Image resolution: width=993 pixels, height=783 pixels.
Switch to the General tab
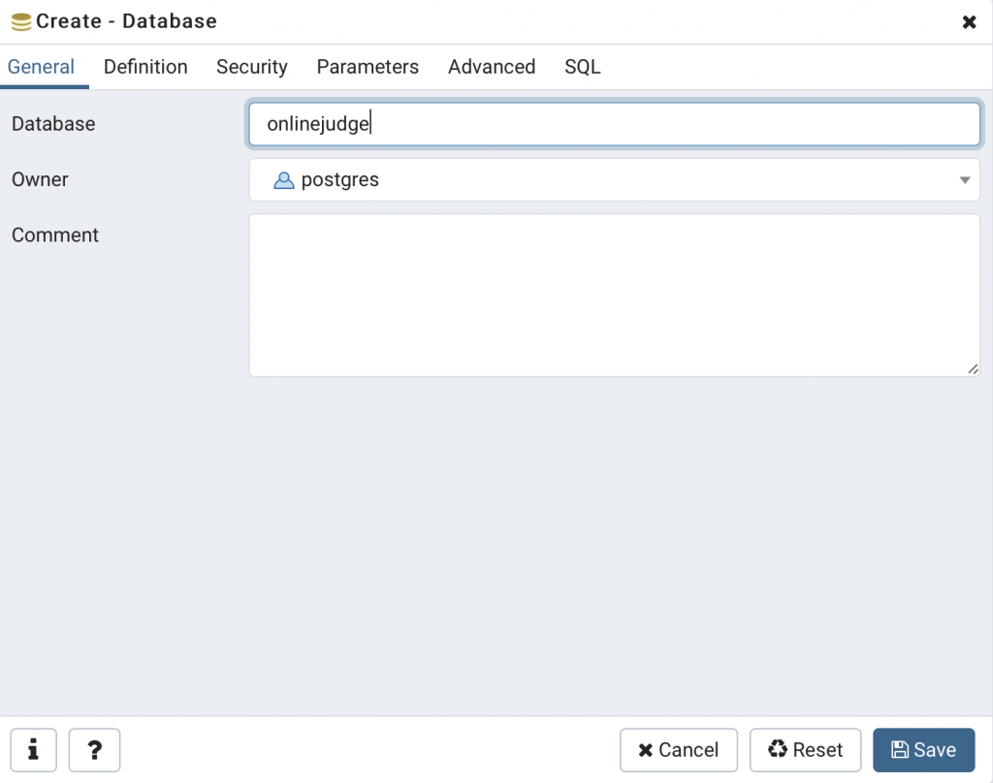click(41, 67)
